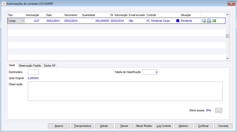Click the quantity value 200,000000
Viewport: 237px width, 132px height.
[102, 21]
